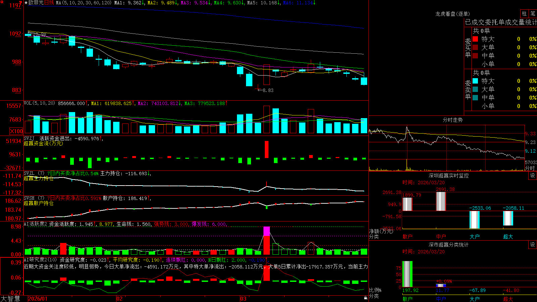Screen dimensions: 537x302
Task: Open MA(5,10,20,30,60,120) indicator parameters
Action: pos(84,3)
